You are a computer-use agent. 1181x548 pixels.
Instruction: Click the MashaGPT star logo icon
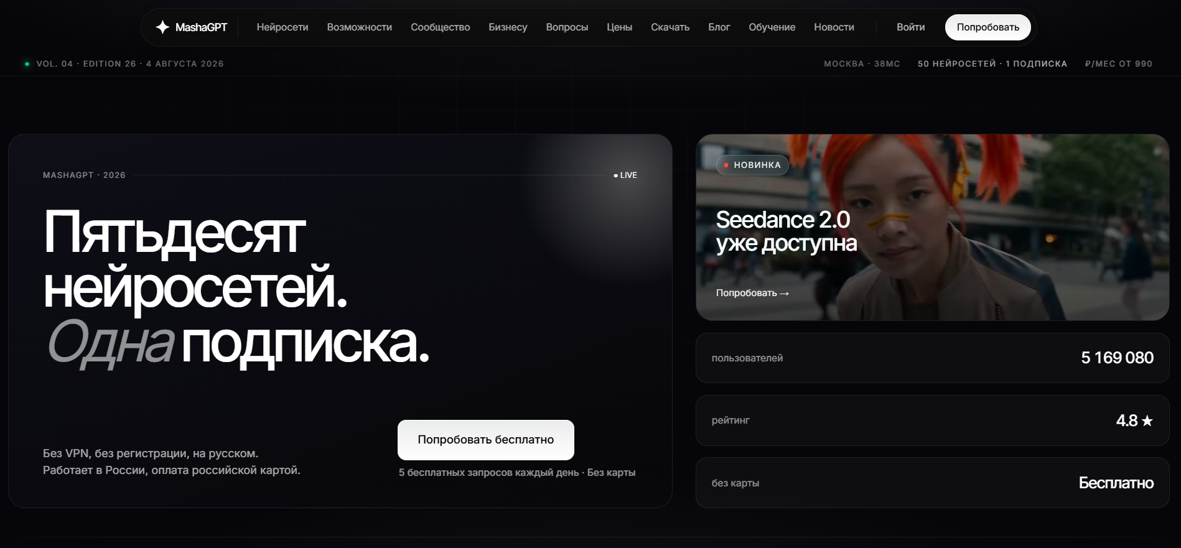(x=162, y=27)
